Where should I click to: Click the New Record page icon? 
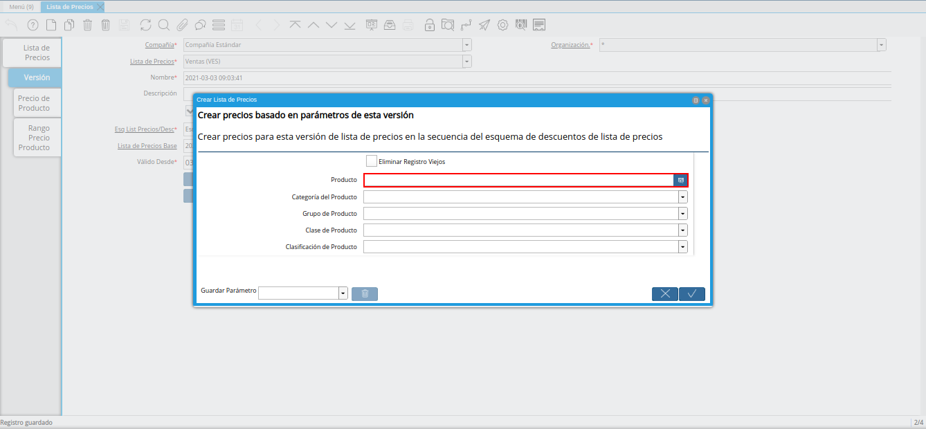pyautogui.click(x=51, y=26)
